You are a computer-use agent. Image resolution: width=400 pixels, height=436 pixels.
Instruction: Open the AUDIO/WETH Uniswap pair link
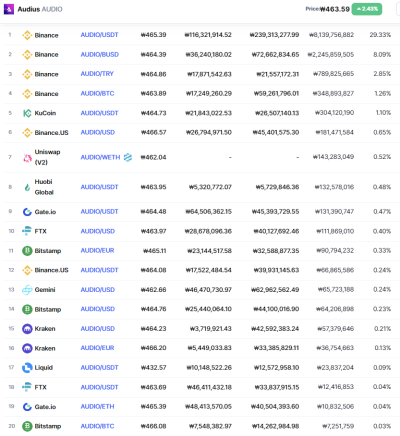(x=100, y=157)
